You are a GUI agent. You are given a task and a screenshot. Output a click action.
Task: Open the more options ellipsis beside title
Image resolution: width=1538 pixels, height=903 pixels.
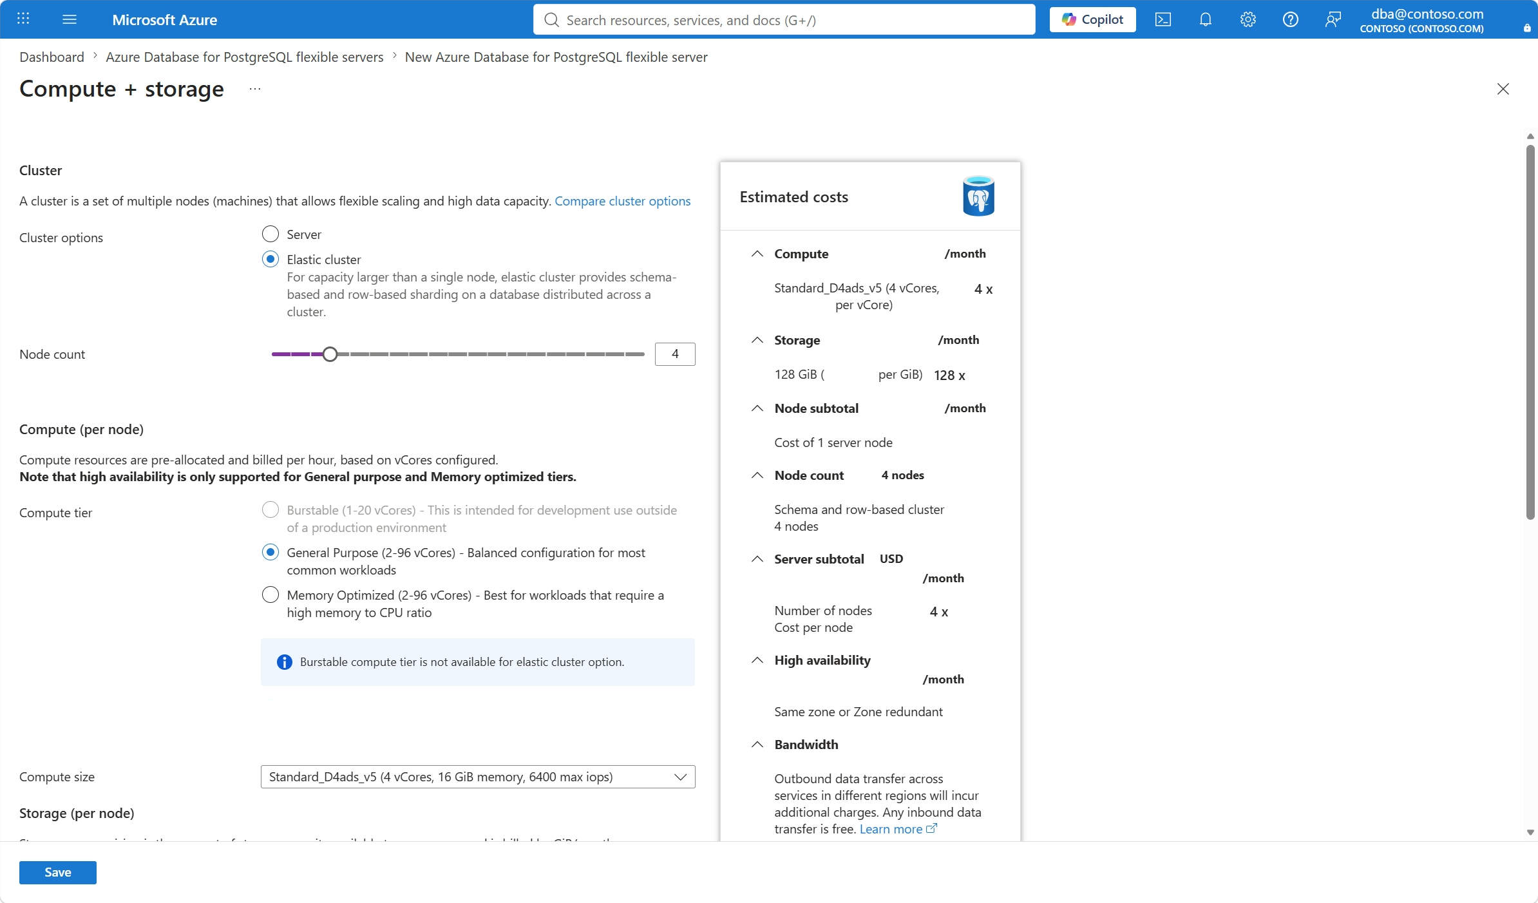pyautogui.click(x=255, y=89)
